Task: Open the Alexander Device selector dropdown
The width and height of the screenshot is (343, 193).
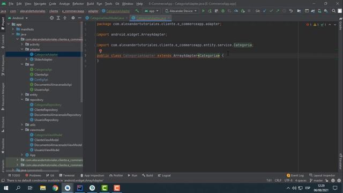Action: (181, 11)
